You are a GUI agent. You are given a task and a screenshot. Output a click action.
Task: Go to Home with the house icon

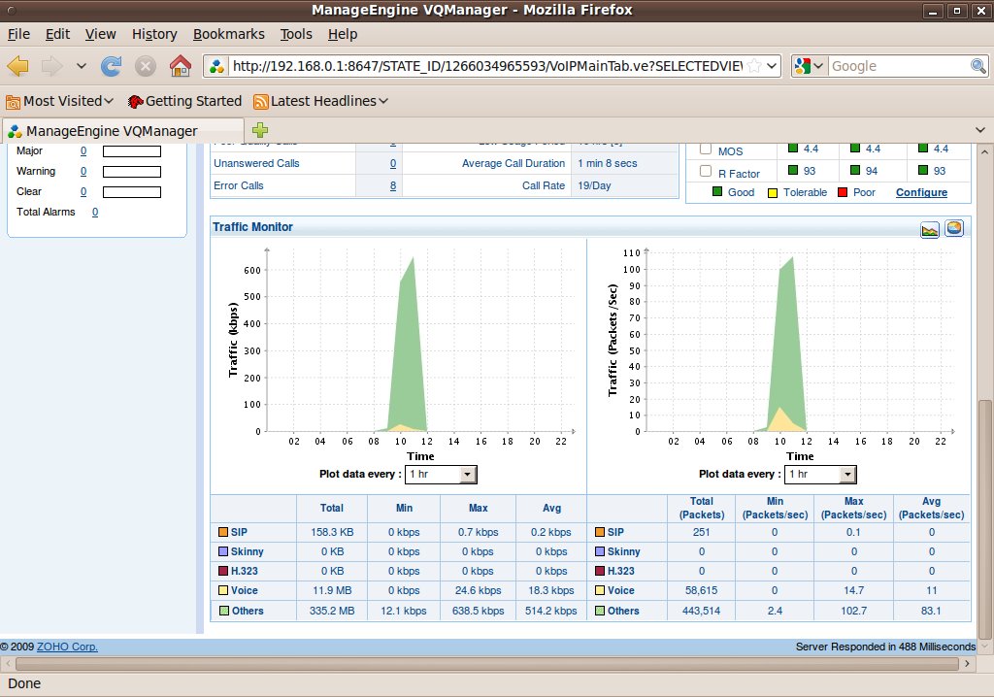pyautogui.click(x=180, y=65)
